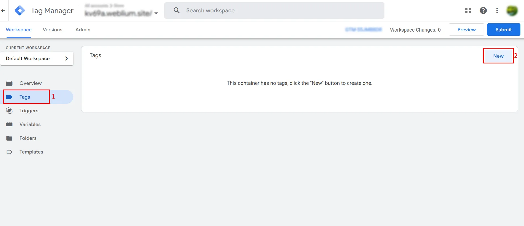Click the back arrow icon
This screenshot has width=524, height=226.
click(3, 11)
